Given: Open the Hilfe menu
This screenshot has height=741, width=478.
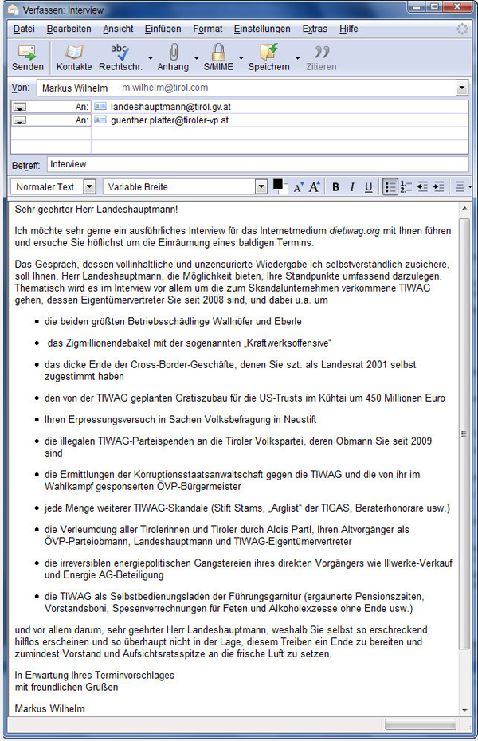Looking at the screenshot, I should 349,29.
